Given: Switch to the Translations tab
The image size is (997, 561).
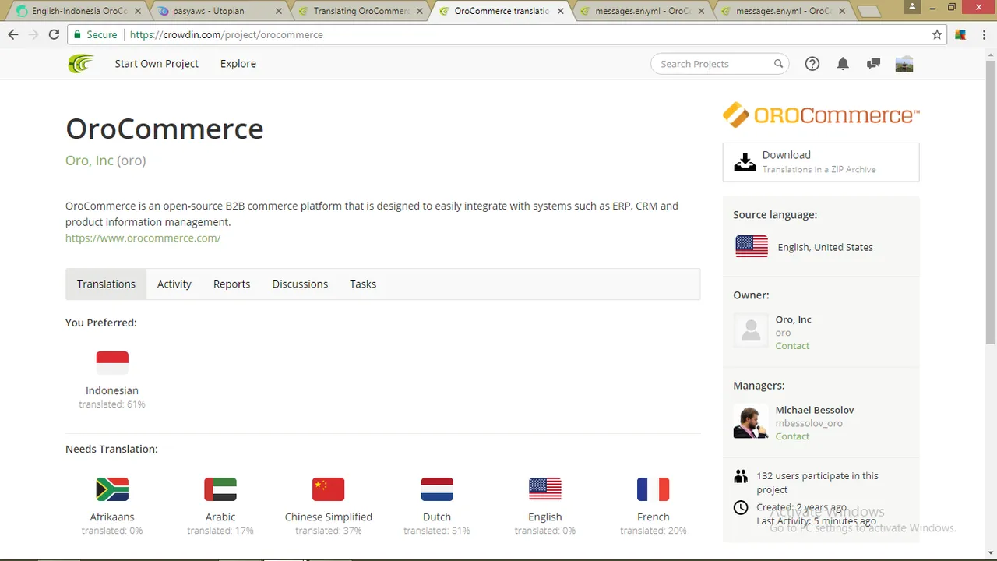Looking at the screenshot, I should 106,284.
